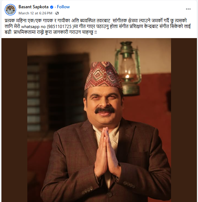Viewport: 198px width, 202px height.
Task: Click the blue verified badge
Action: click(x=51, y=7)
